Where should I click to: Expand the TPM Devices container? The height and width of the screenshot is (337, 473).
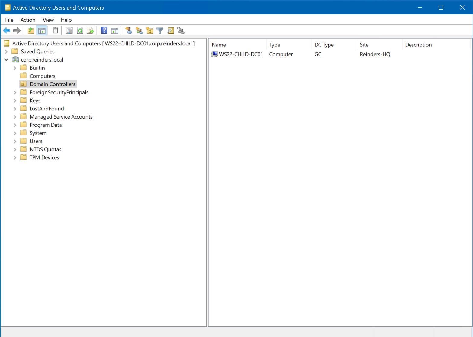pos(15,157)
